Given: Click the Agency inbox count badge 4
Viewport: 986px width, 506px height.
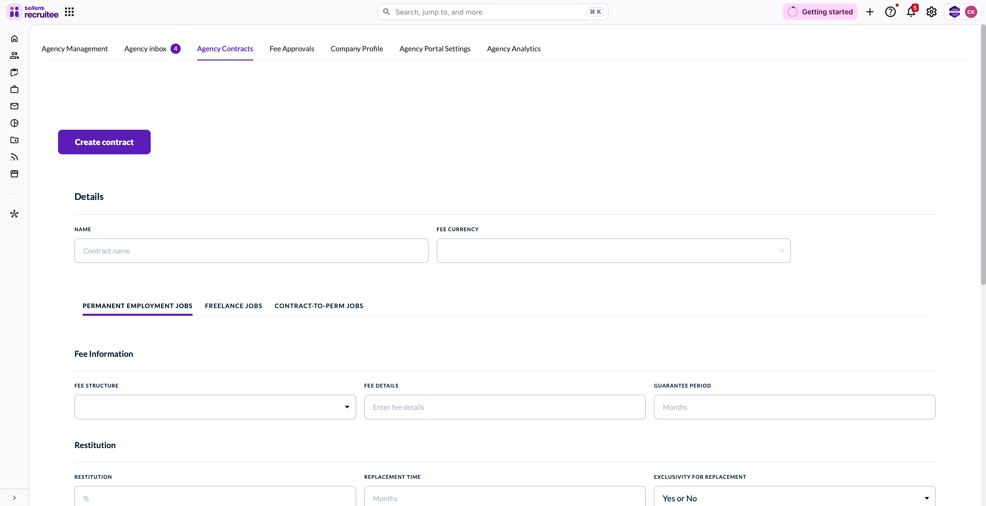Looking at the screenshot, I should [176, 48].
